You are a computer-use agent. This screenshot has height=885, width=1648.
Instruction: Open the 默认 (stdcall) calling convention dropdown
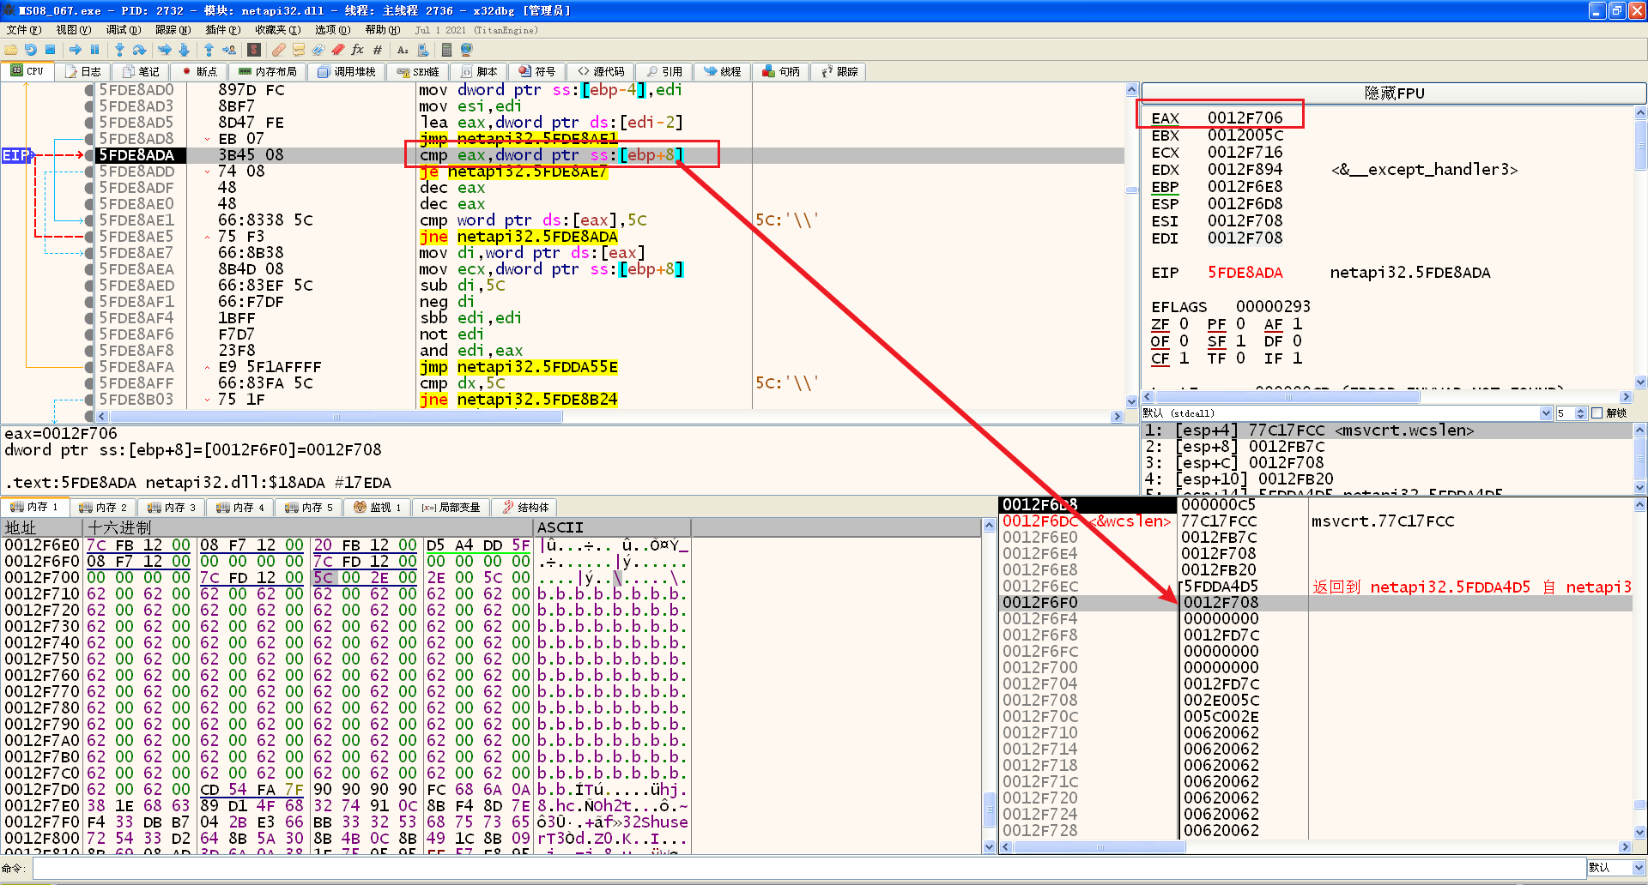point(1347,413)
